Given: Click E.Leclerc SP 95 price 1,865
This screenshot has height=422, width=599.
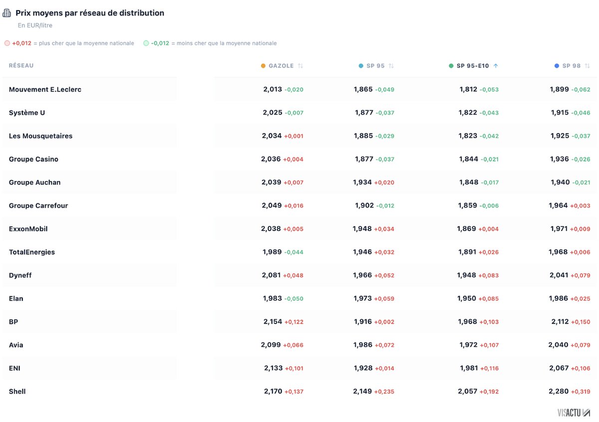Looking at the screenshot, I should point(363,89).
